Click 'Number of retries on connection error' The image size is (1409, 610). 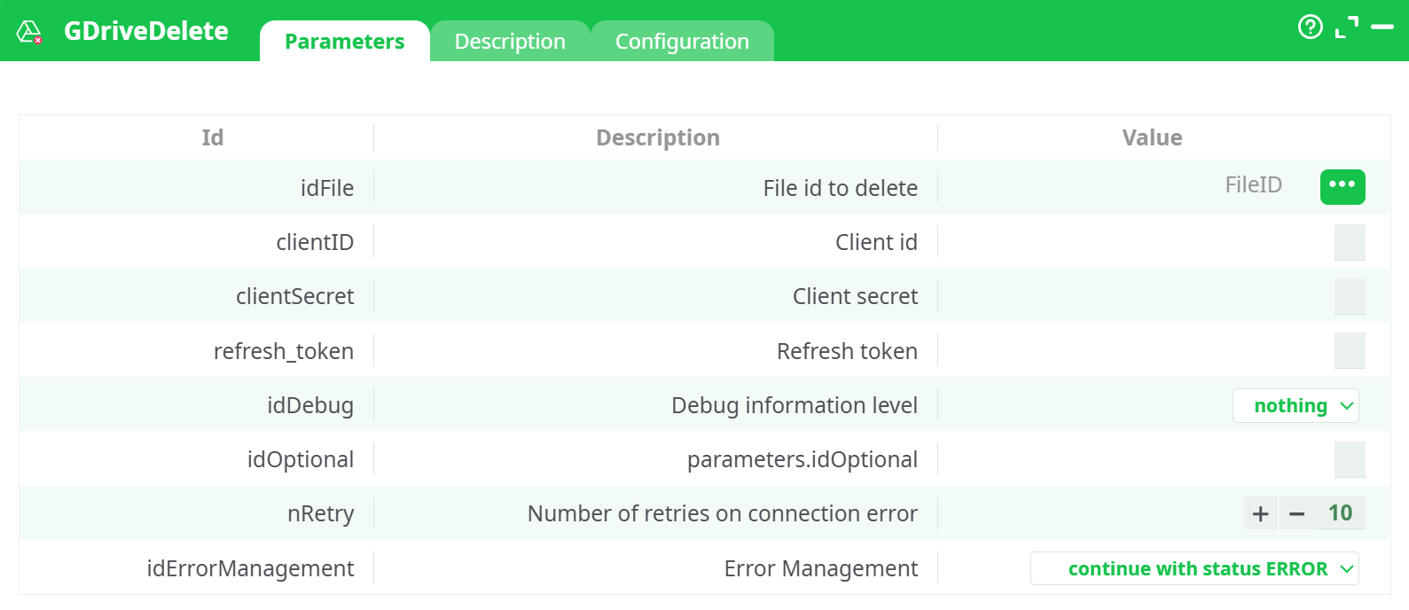[x=723, y=513]
